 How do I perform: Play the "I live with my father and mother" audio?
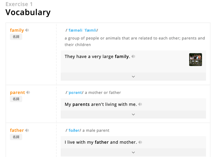(x=140, y=142)
